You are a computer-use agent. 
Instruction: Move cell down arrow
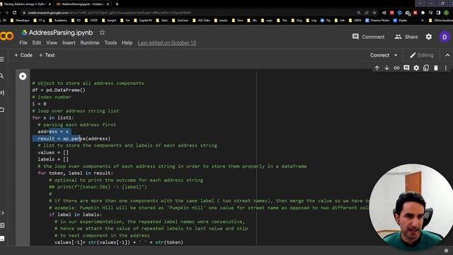tap(387, 68)
